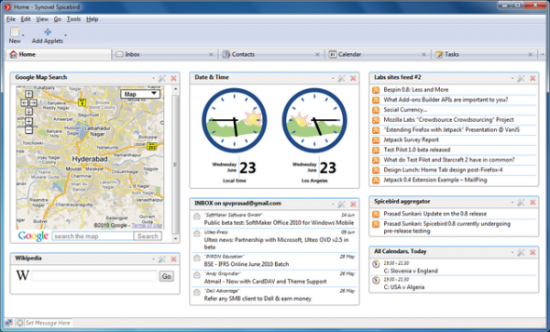Image resolution: width=550 pixels, height=332 pixels.
Task: Pan the map up with arrow button
Action: [28, 94]
